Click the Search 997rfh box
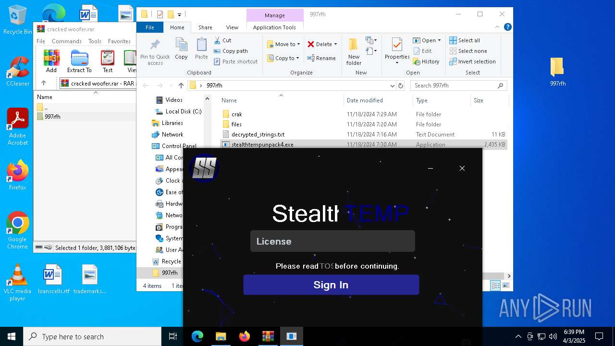This screenshot has width=615, height=346. [x=459, y=86]
